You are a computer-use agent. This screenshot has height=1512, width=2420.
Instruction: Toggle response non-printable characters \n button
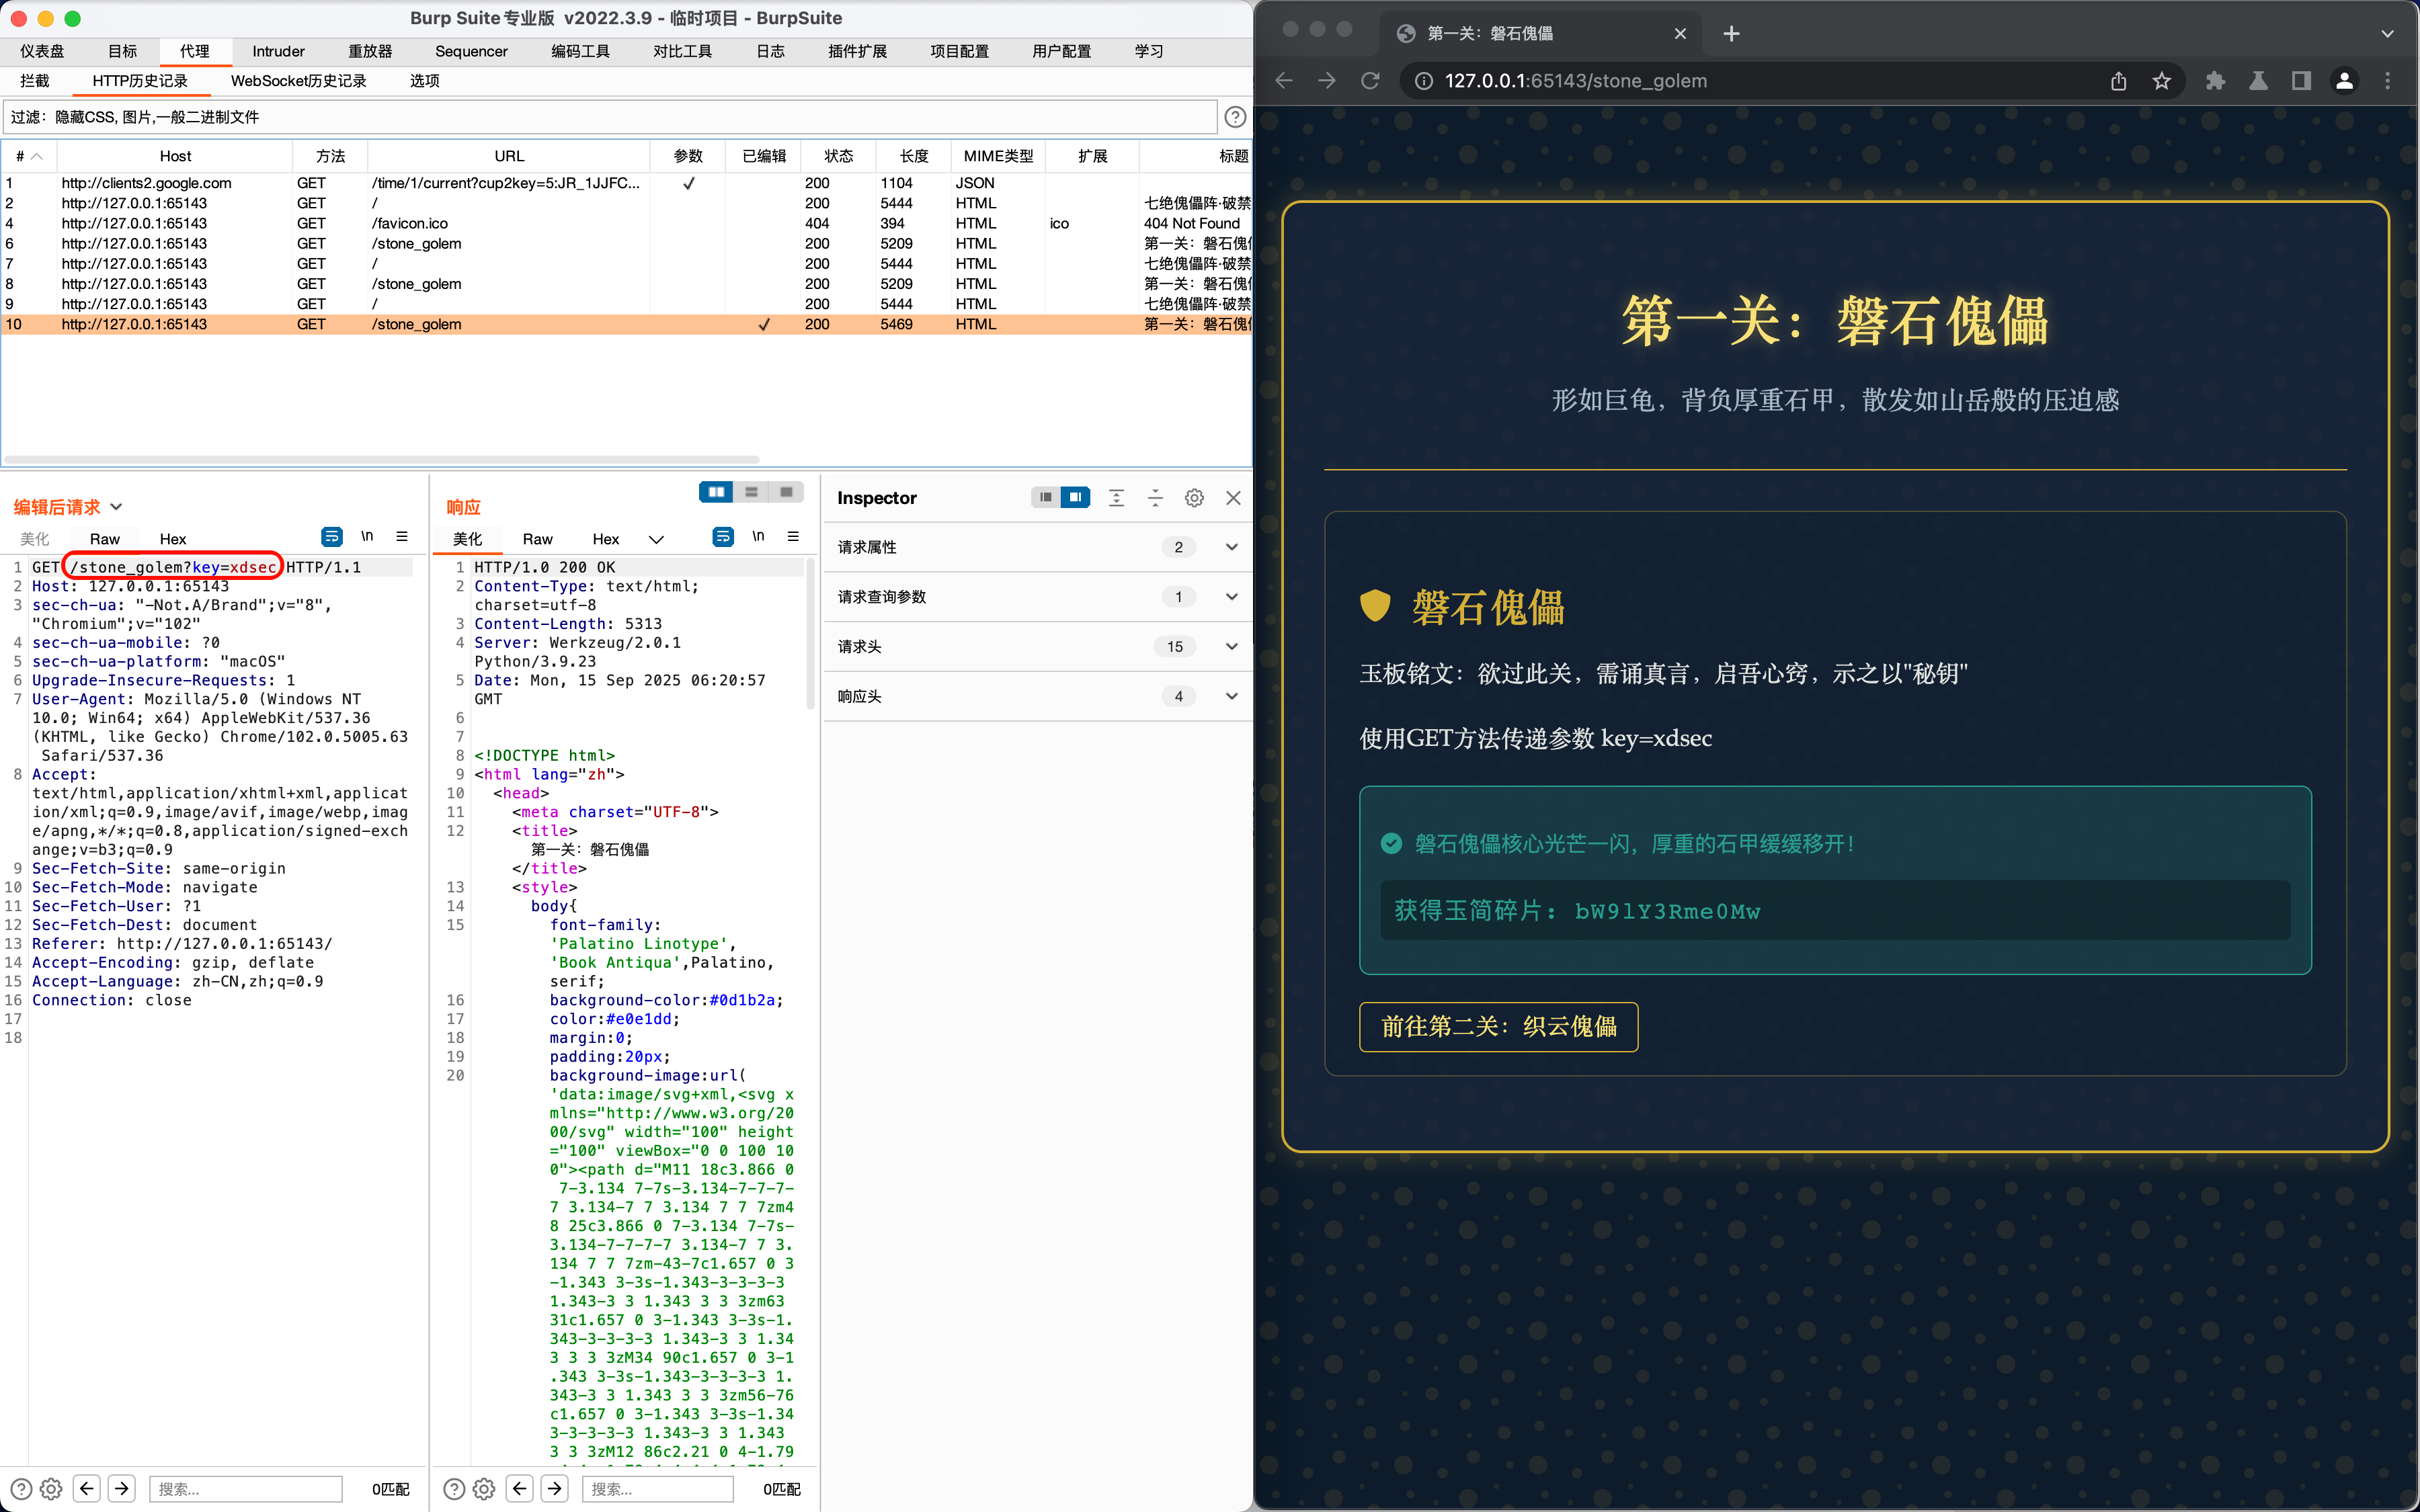point(758,537)
